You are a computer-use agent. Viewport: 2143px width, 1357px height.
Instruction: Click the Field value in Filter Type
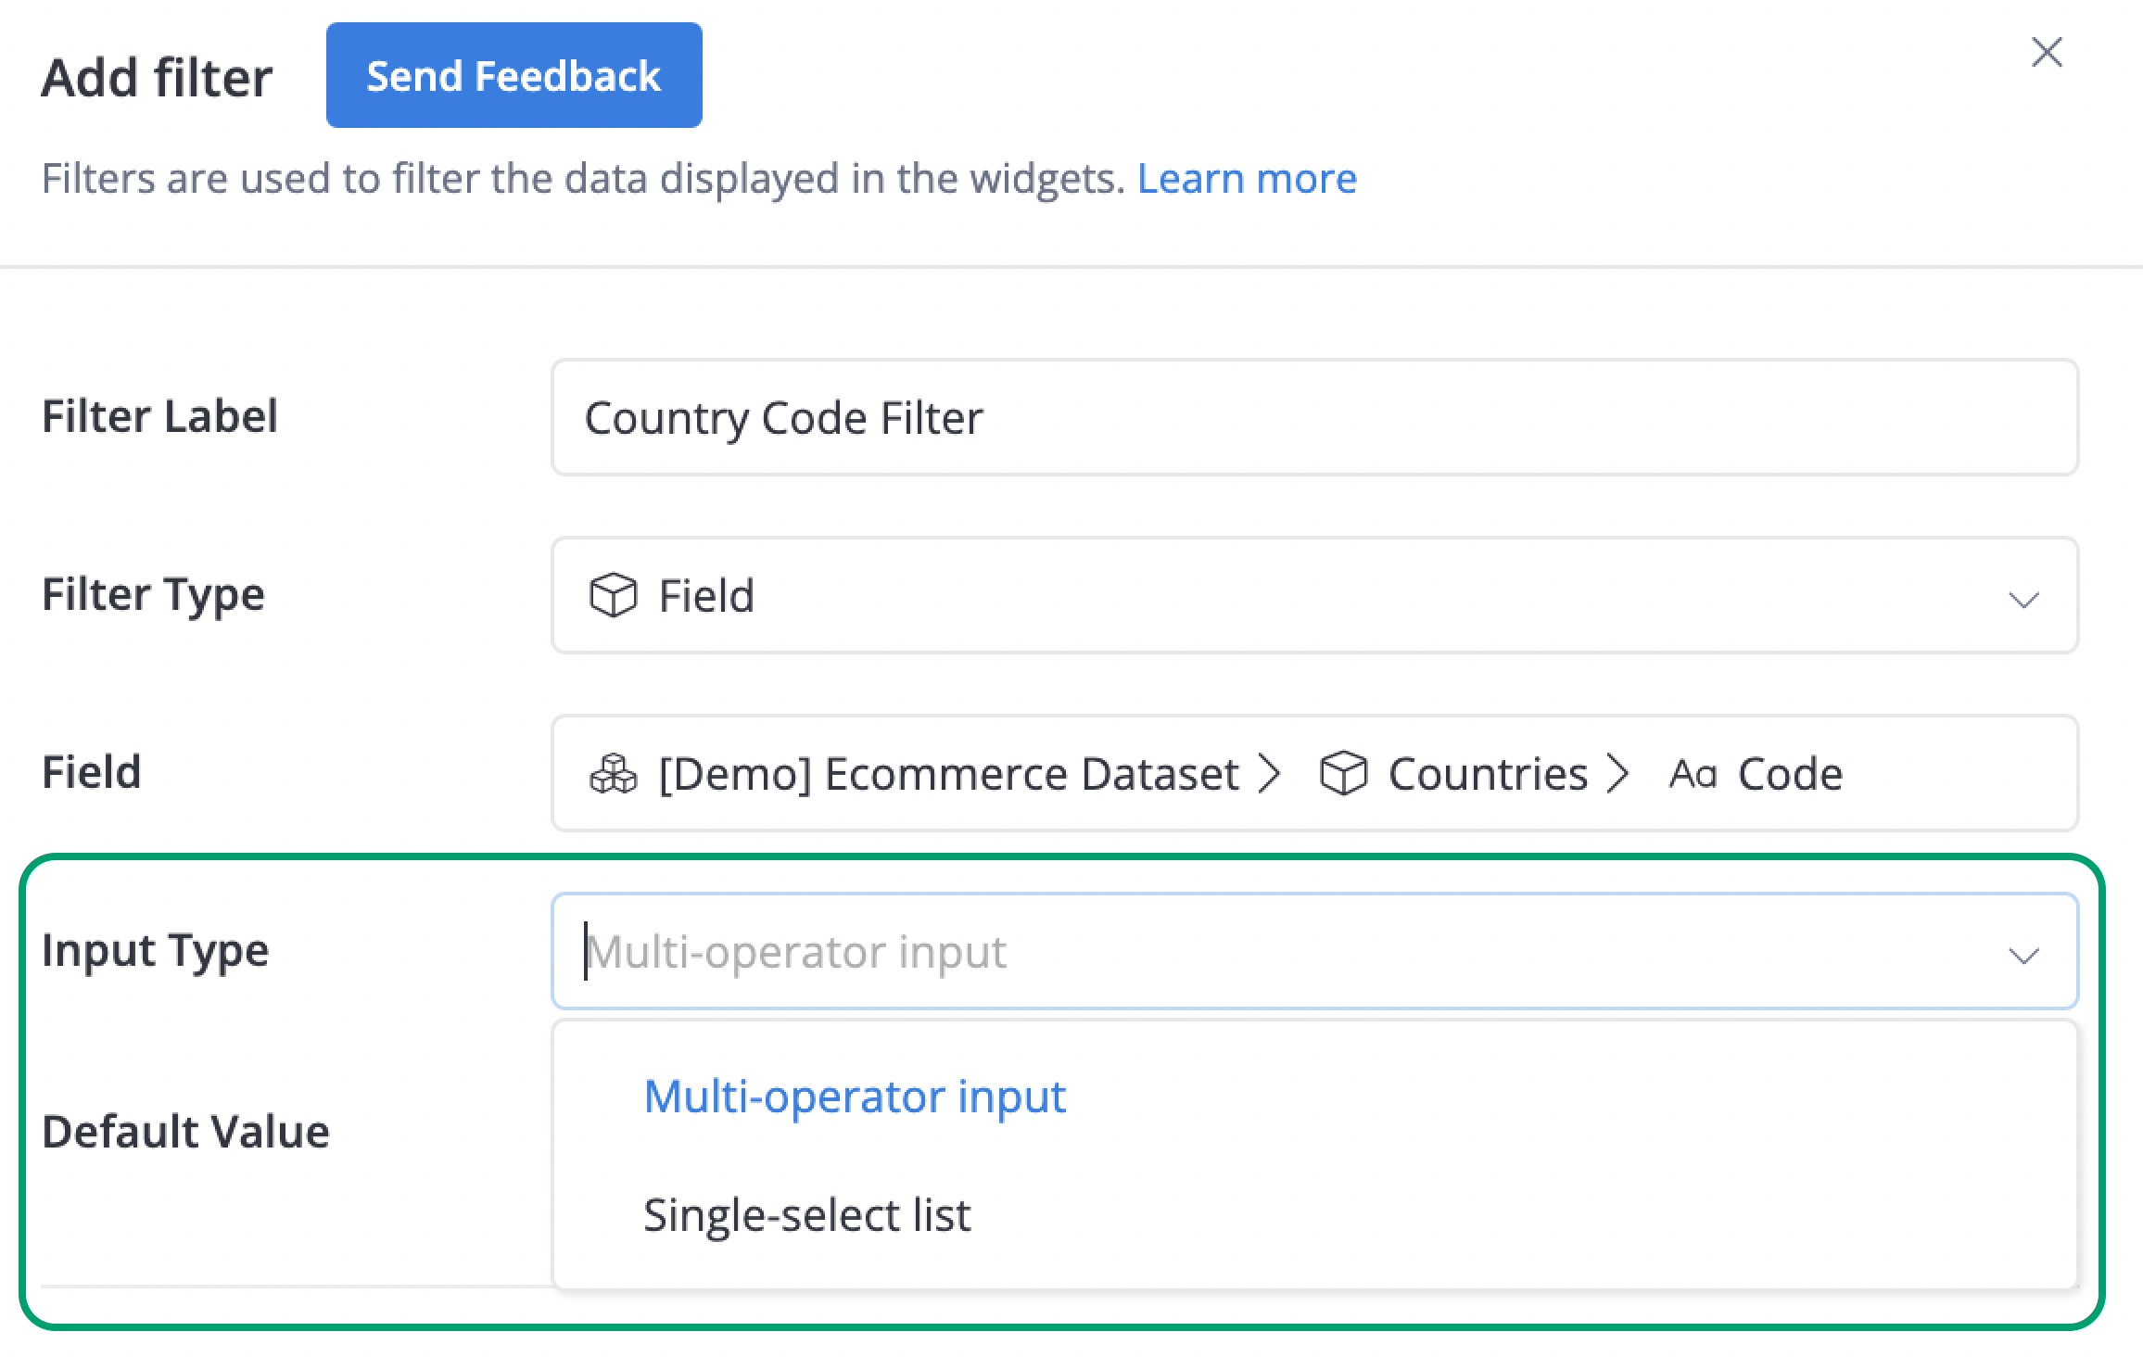[x=706, y=595]
